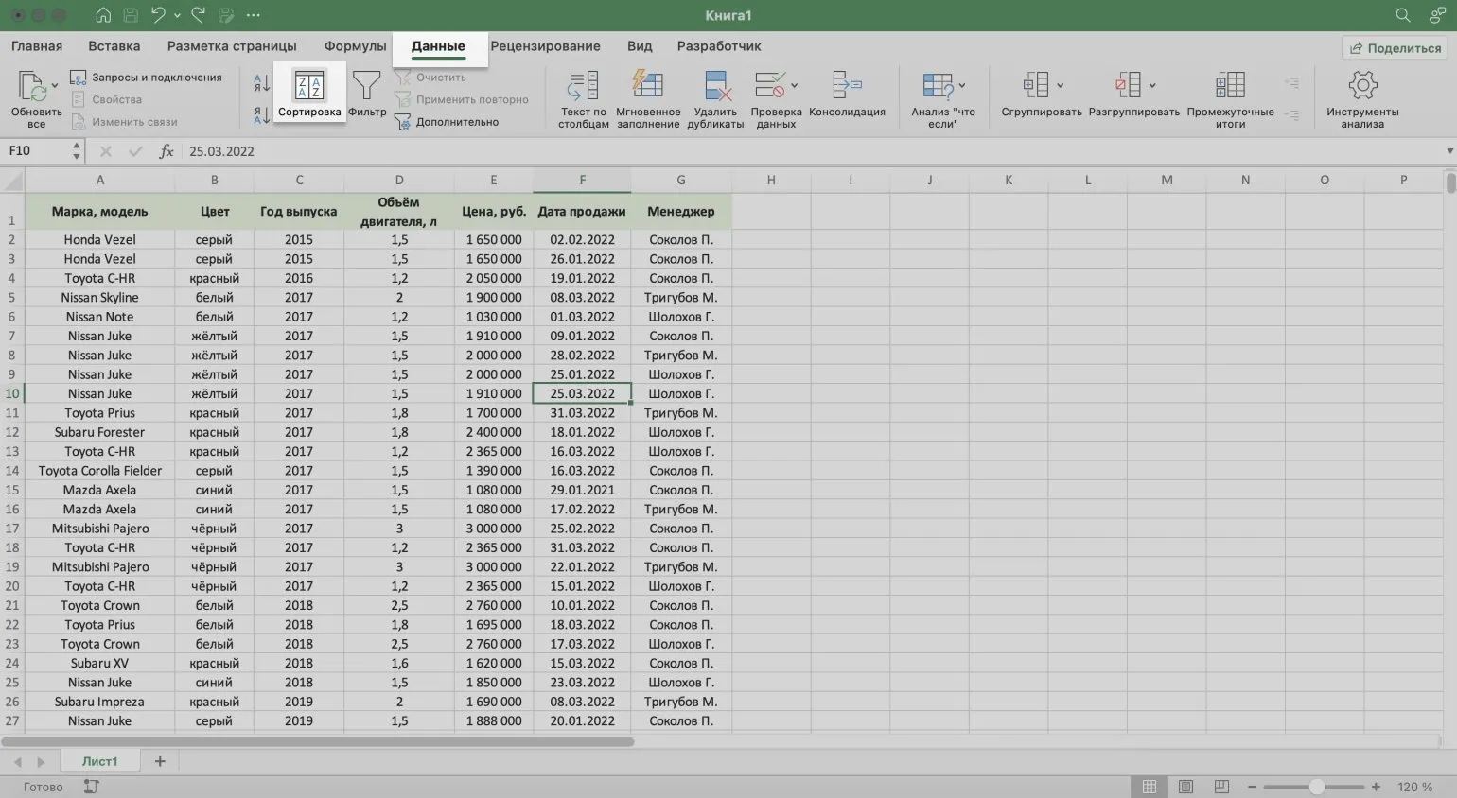The image size is (1457, 798).
Task: Click the Фильтр funnel icon
Action: (x=366, y=87)
